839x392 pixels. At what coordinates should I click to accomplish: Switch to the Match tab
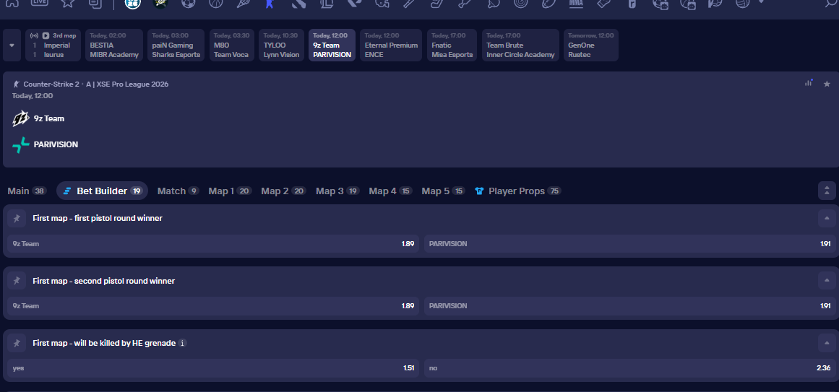[178, 191]
